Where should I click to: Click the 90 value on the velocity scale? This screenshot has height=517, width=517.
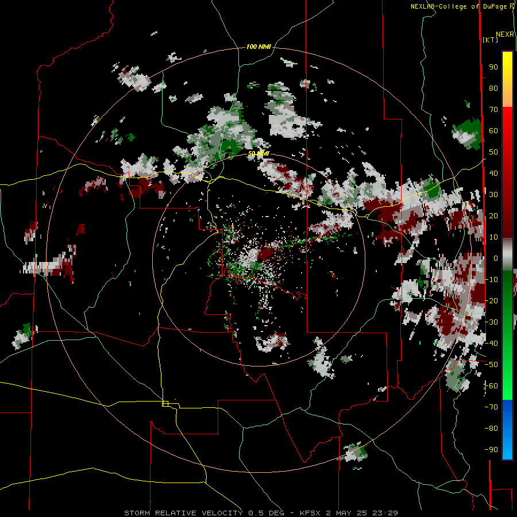click(493, 67)
